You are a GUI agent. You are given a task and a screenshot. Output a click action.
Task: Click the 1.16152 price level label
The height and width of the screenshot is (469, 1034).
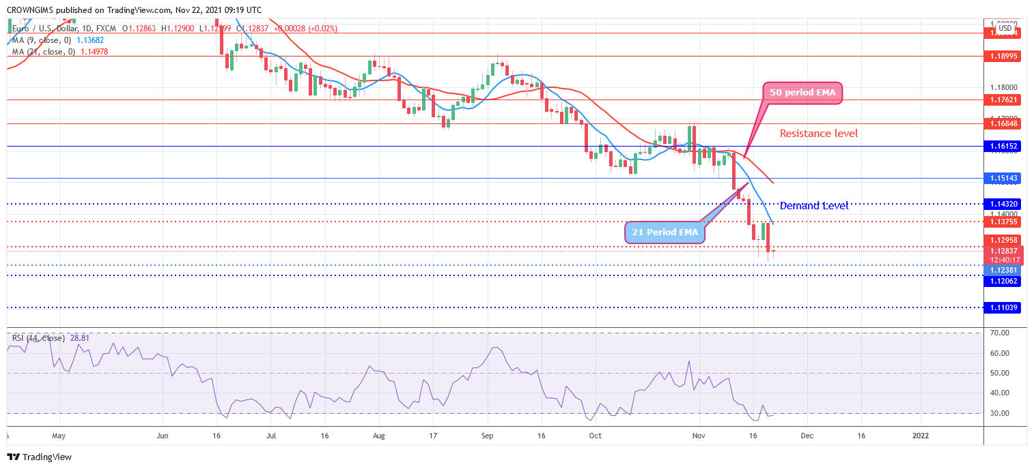1002,146
